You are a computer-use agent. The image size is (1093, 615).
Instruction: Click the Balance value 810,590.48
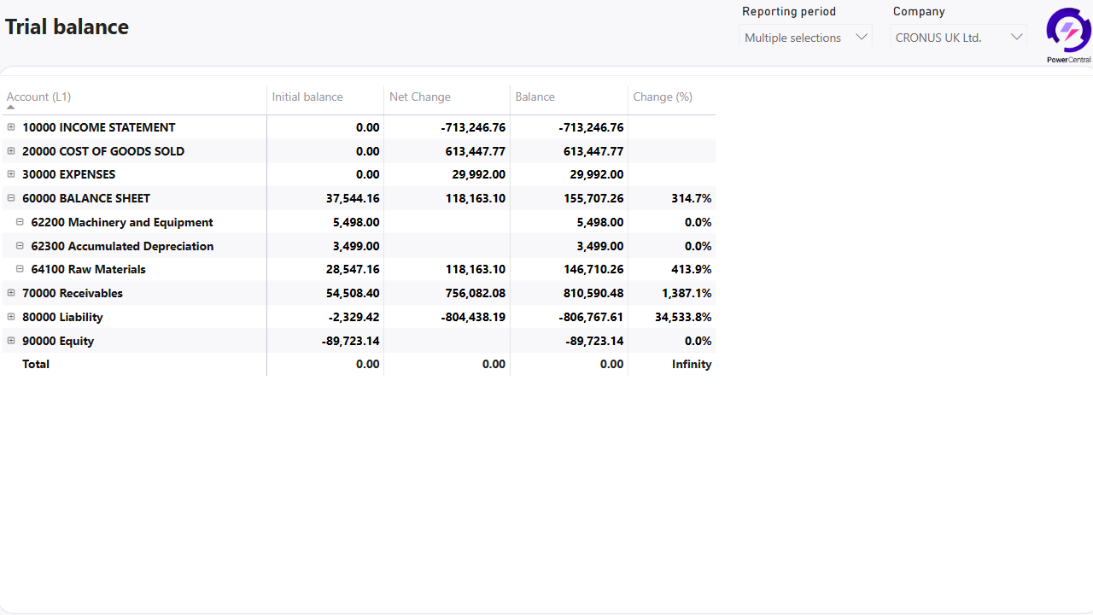pos(593,293)
